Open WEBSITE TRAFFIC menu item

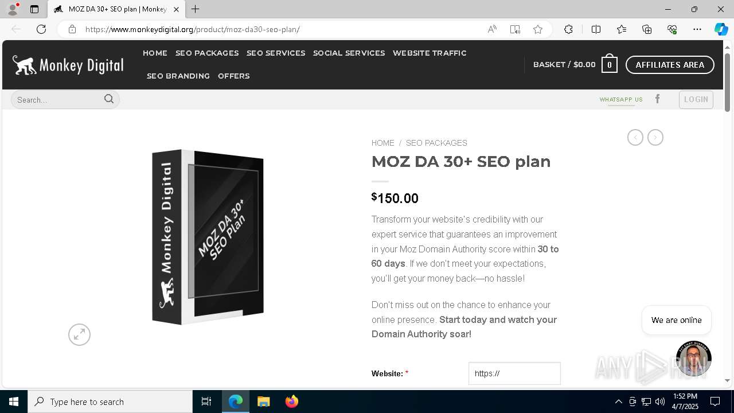(x=430, y=53)
